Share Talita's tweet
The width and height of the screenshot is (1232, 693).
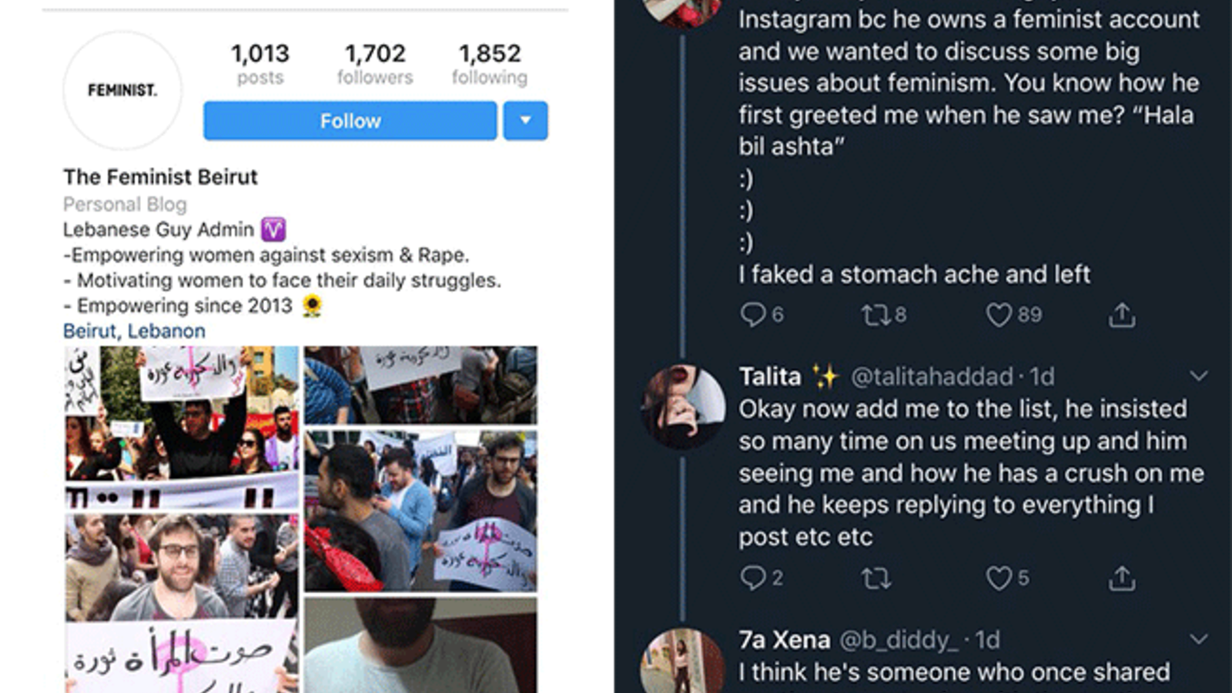(x=1122, y=577)
